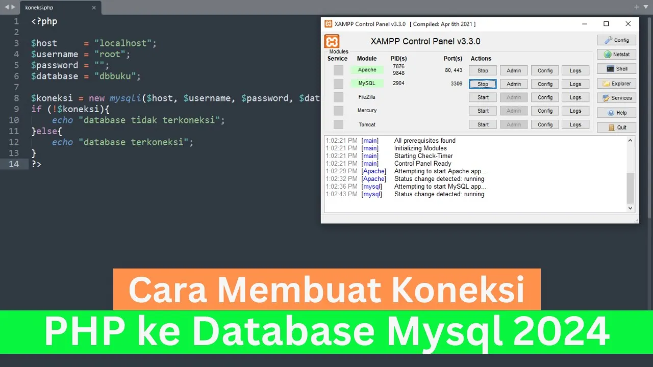The image size is (653, 367).
Task: View Tomcat Logs
Action: pos(575,124)
